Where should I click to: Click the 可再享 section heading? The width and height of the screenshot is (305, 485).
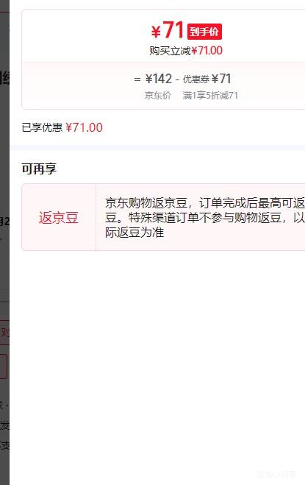pos(39,169)
